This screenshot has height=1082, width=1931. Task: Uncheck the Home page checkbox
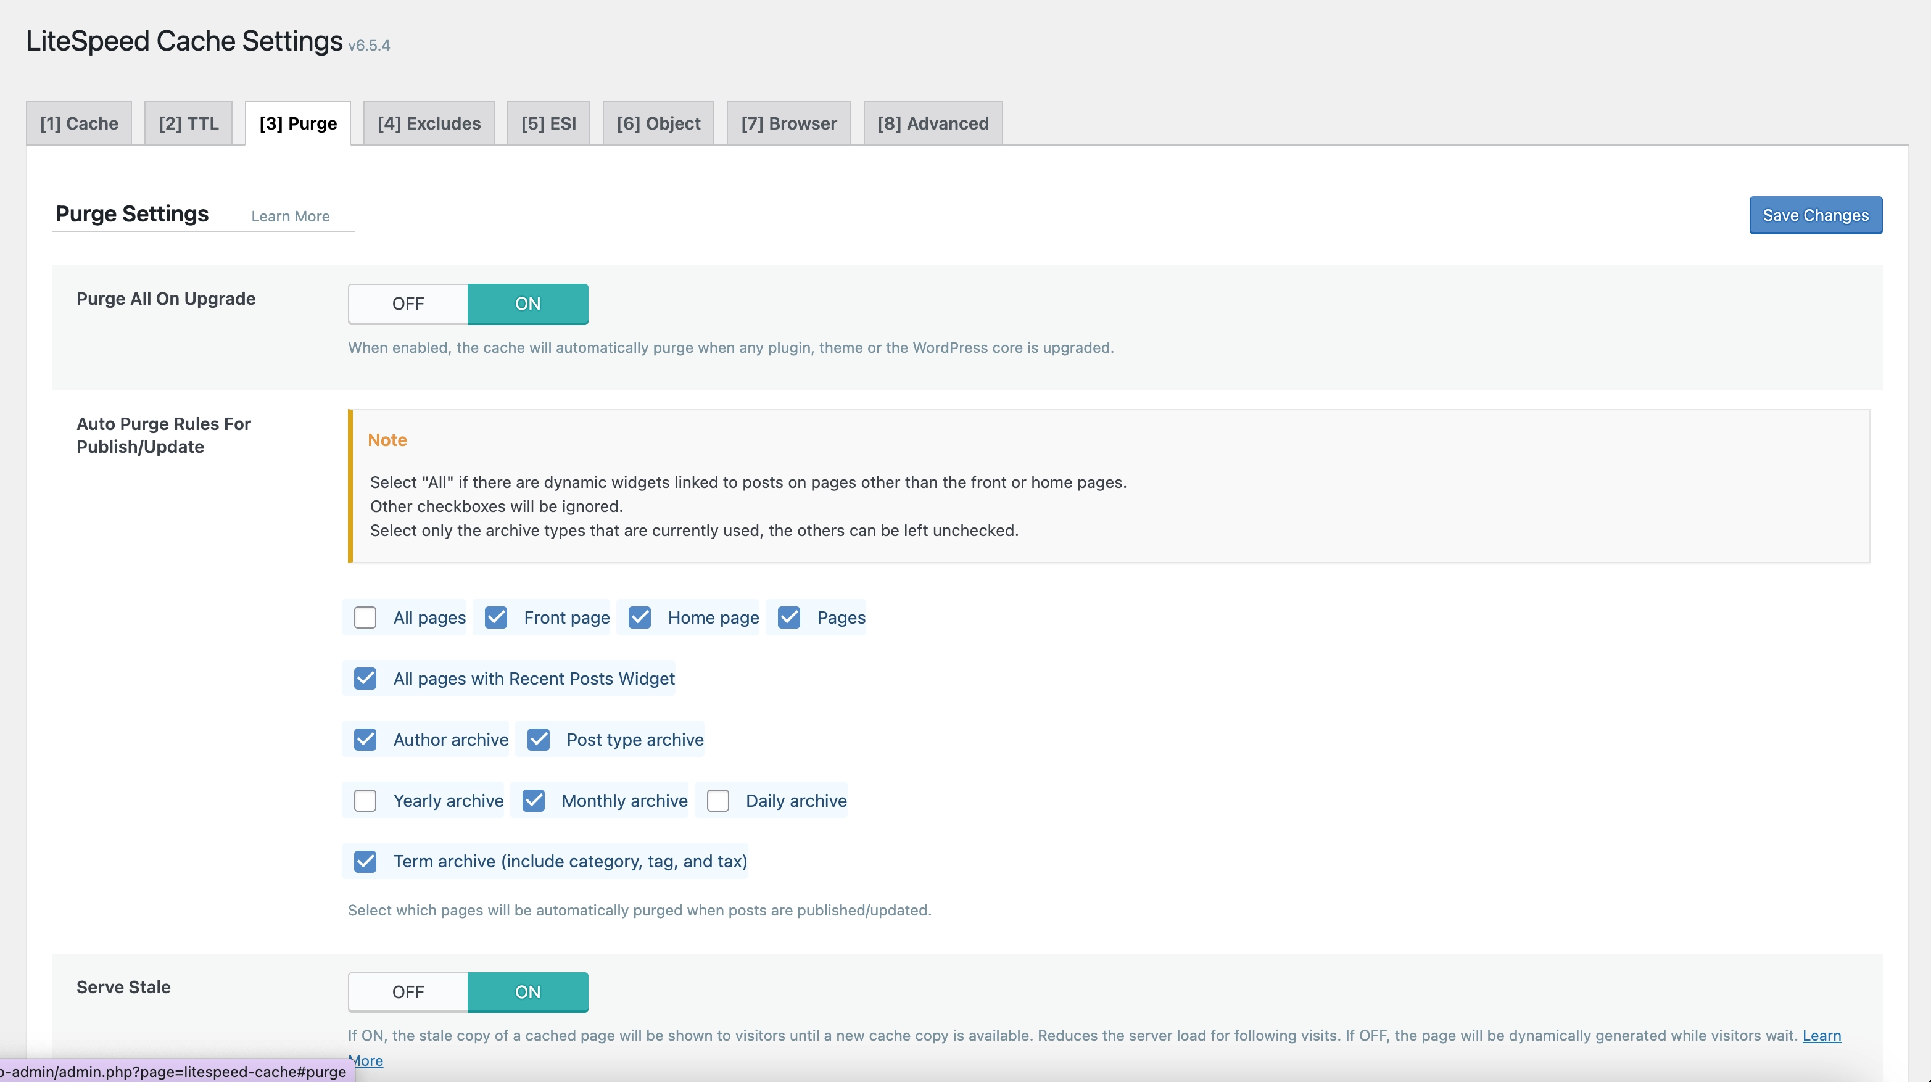pyautogui.click(x=639, y=617)
